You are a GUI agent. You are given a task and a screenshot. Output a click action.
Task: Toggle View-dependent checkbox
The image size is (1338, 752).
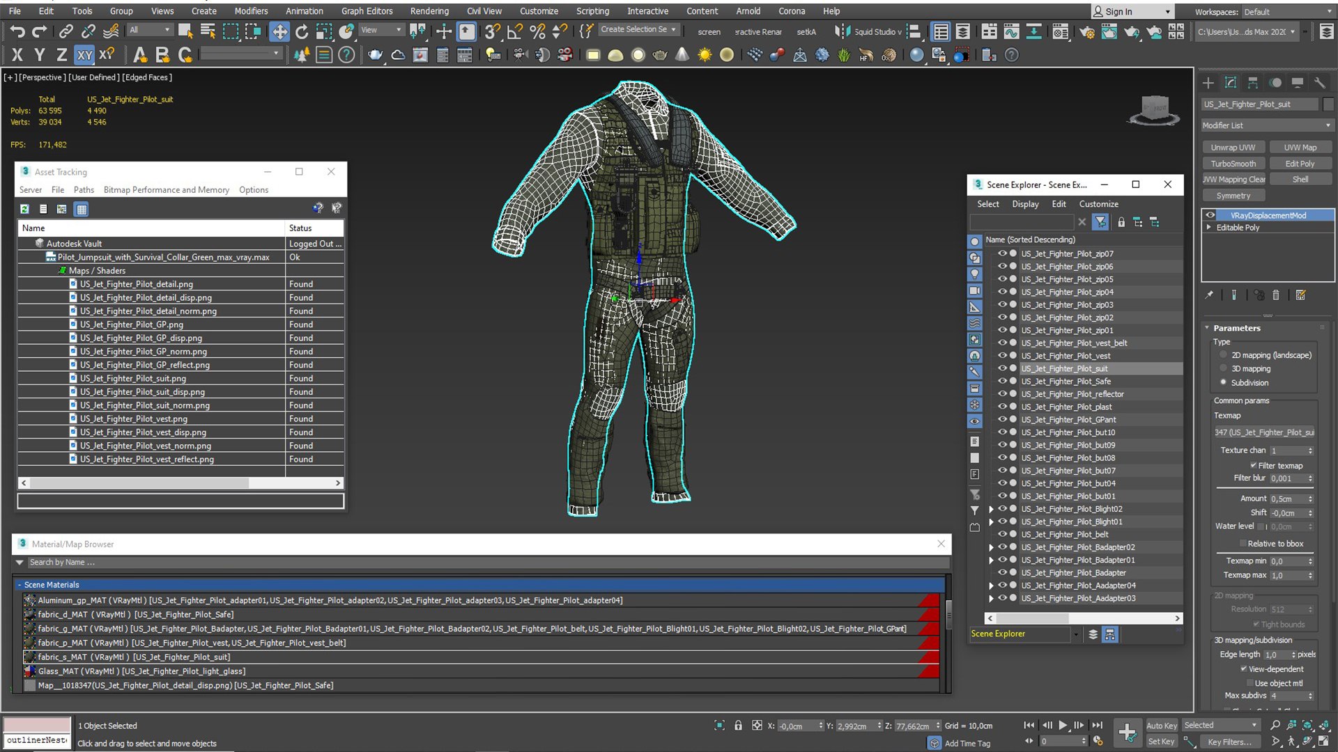pyautogui.click(x=1244, y=669)
